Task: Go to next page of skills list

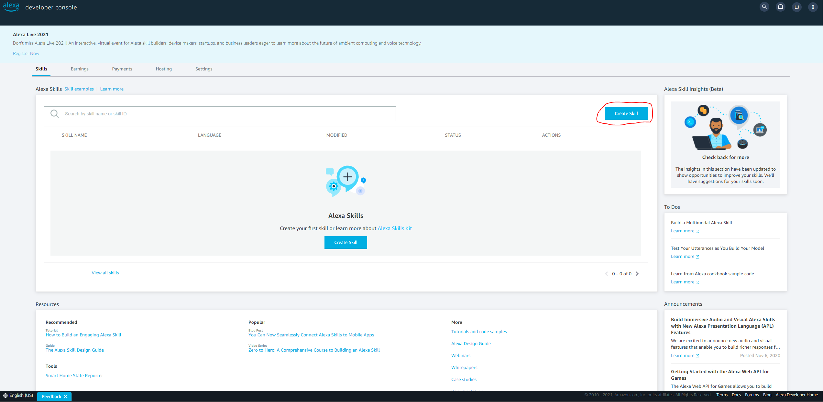Action: click(x=637, y=274)
